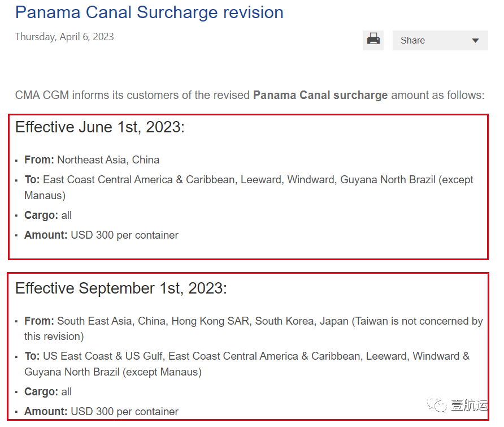Viewport: 504px width, 427px height.
Task: Click the Panama Canal Surcharge revision title
Action: click(x=149, y=12)
